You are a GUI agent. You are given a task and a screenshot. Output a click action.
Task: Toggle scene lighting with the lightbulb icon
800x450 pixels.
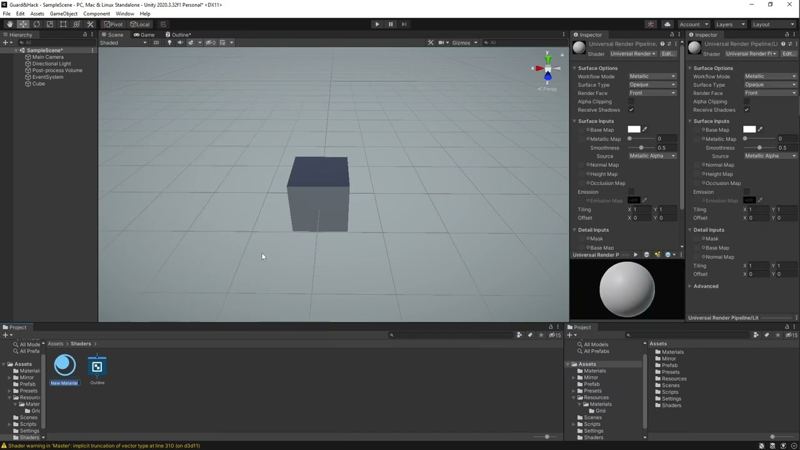(169, 42)
